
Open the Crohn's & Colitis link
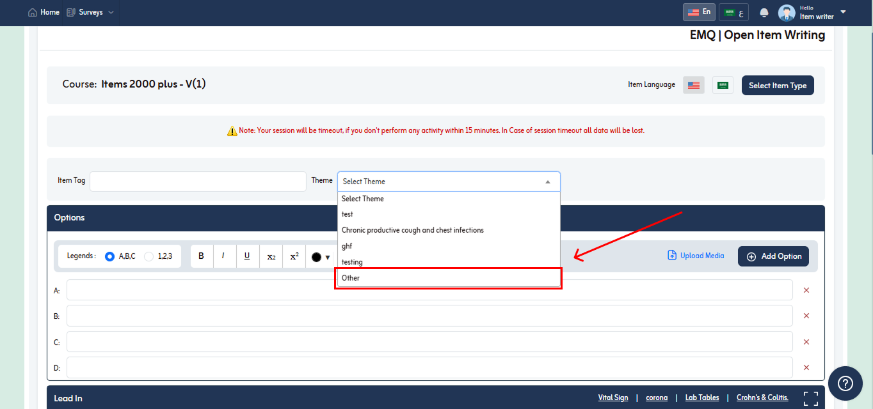coord(762,397)
